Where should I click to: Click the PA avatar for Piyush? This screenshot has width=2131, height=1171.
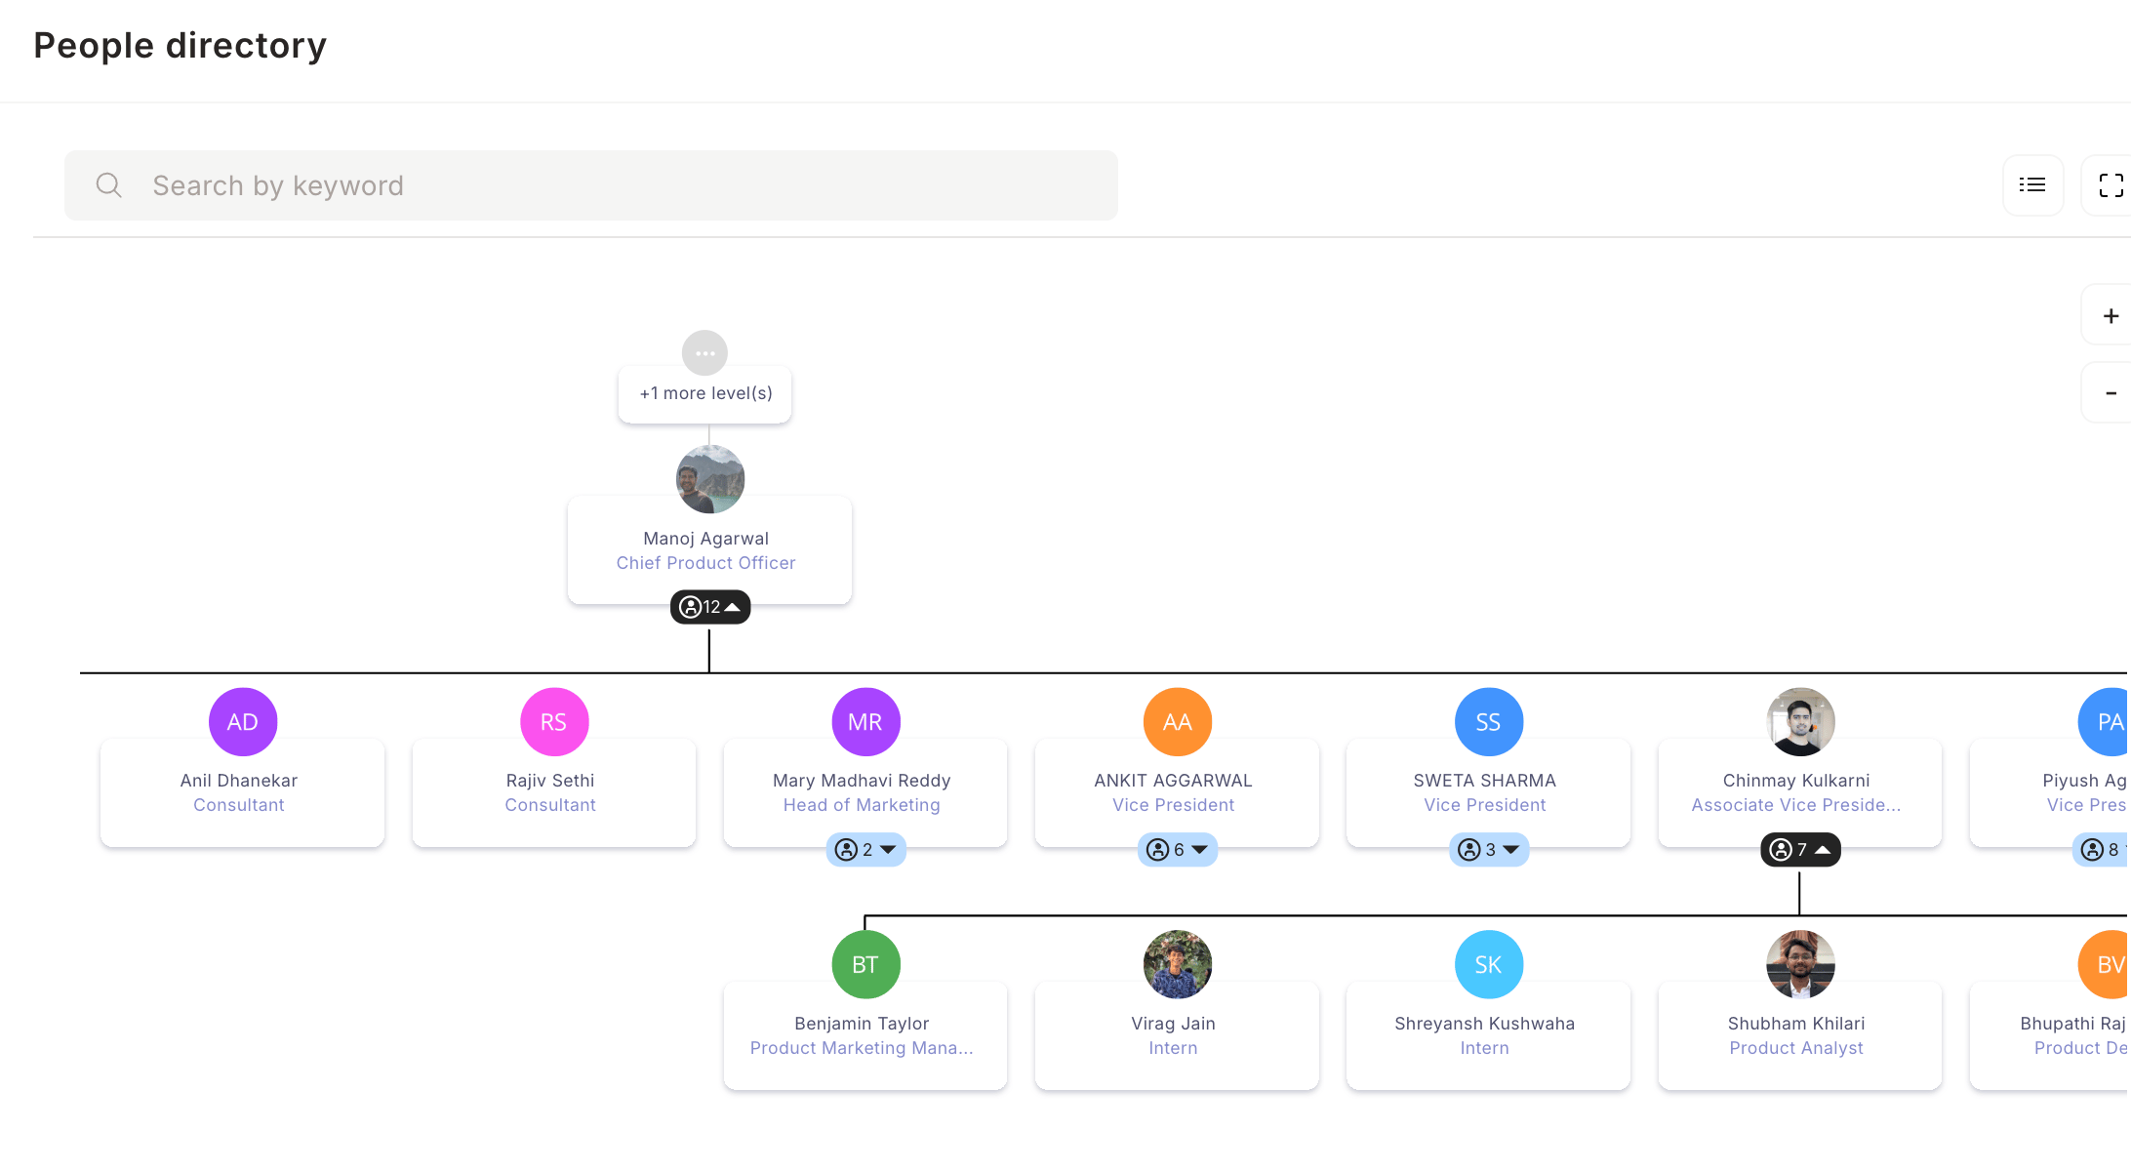2105,722
